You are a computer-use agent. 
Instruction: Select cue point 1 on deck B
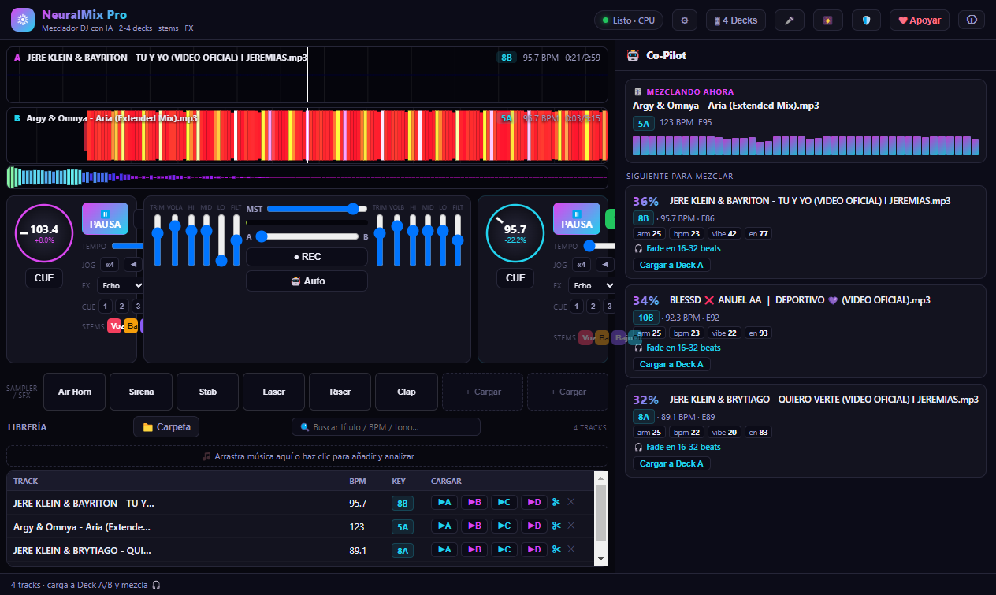point(578,307)
